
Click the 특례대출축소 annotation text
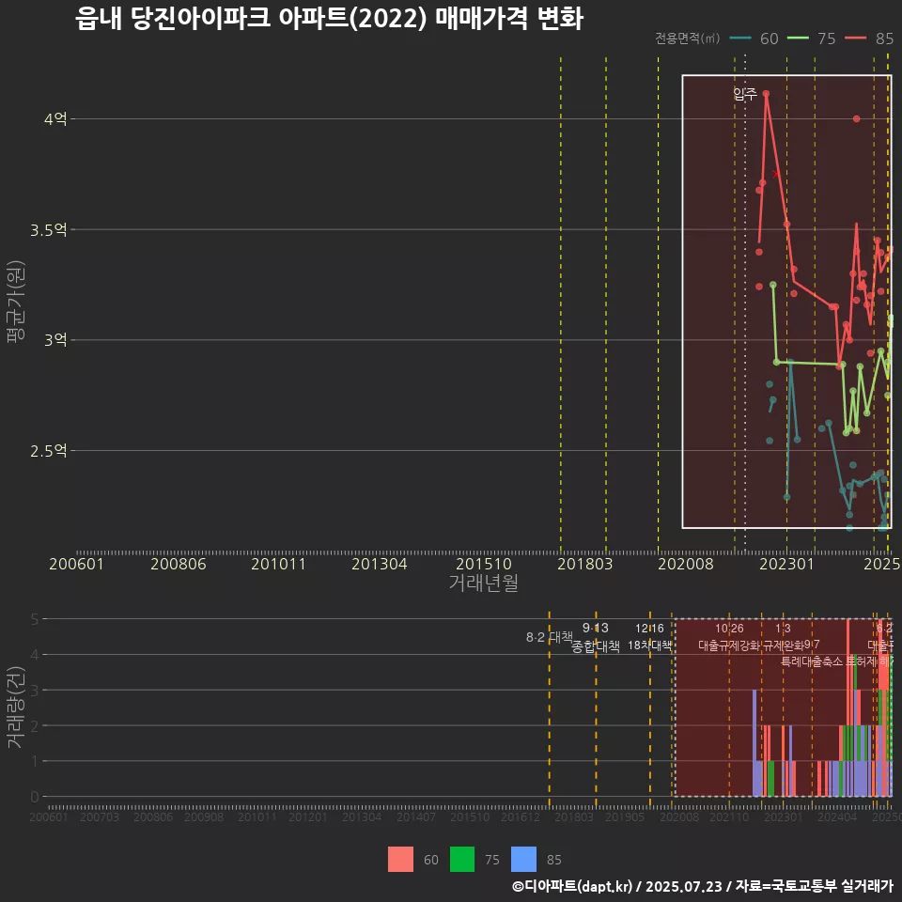point(812,661)
